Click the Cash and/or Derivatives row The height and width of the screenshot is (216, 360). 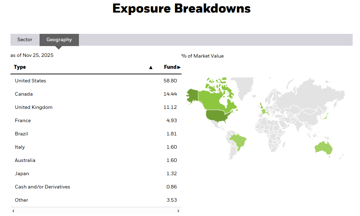pos(96,187)
